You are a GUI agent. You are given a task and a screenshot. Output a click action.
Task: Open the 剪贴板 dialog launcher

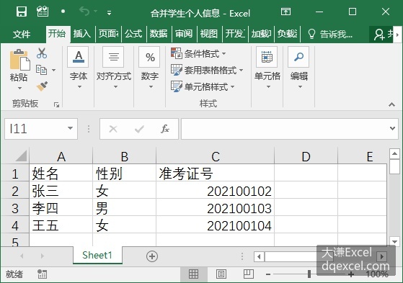click(x=56, y=104)
